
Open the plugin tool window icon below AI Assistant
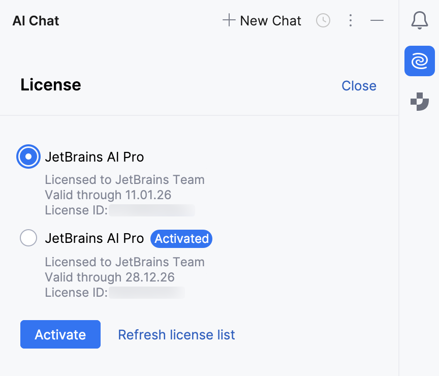click(419, 102)
